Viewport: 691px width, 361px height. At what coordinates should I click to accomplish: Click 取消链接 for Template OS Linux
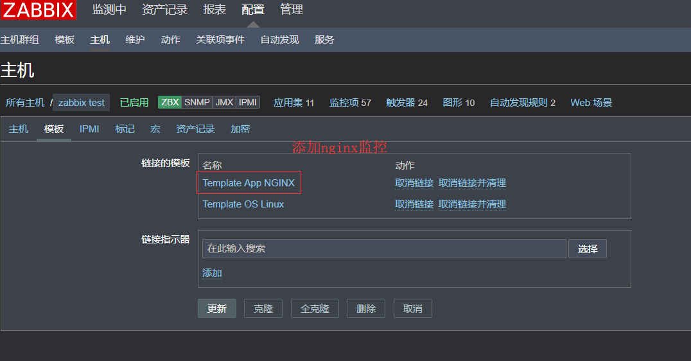click(x=414, y=204)
